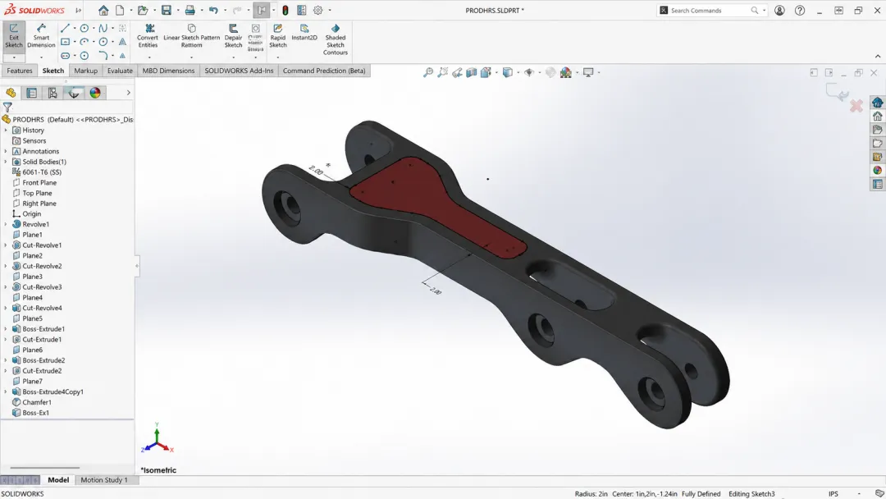Click the Print icon
886x499 pixels.
[190, 10]
